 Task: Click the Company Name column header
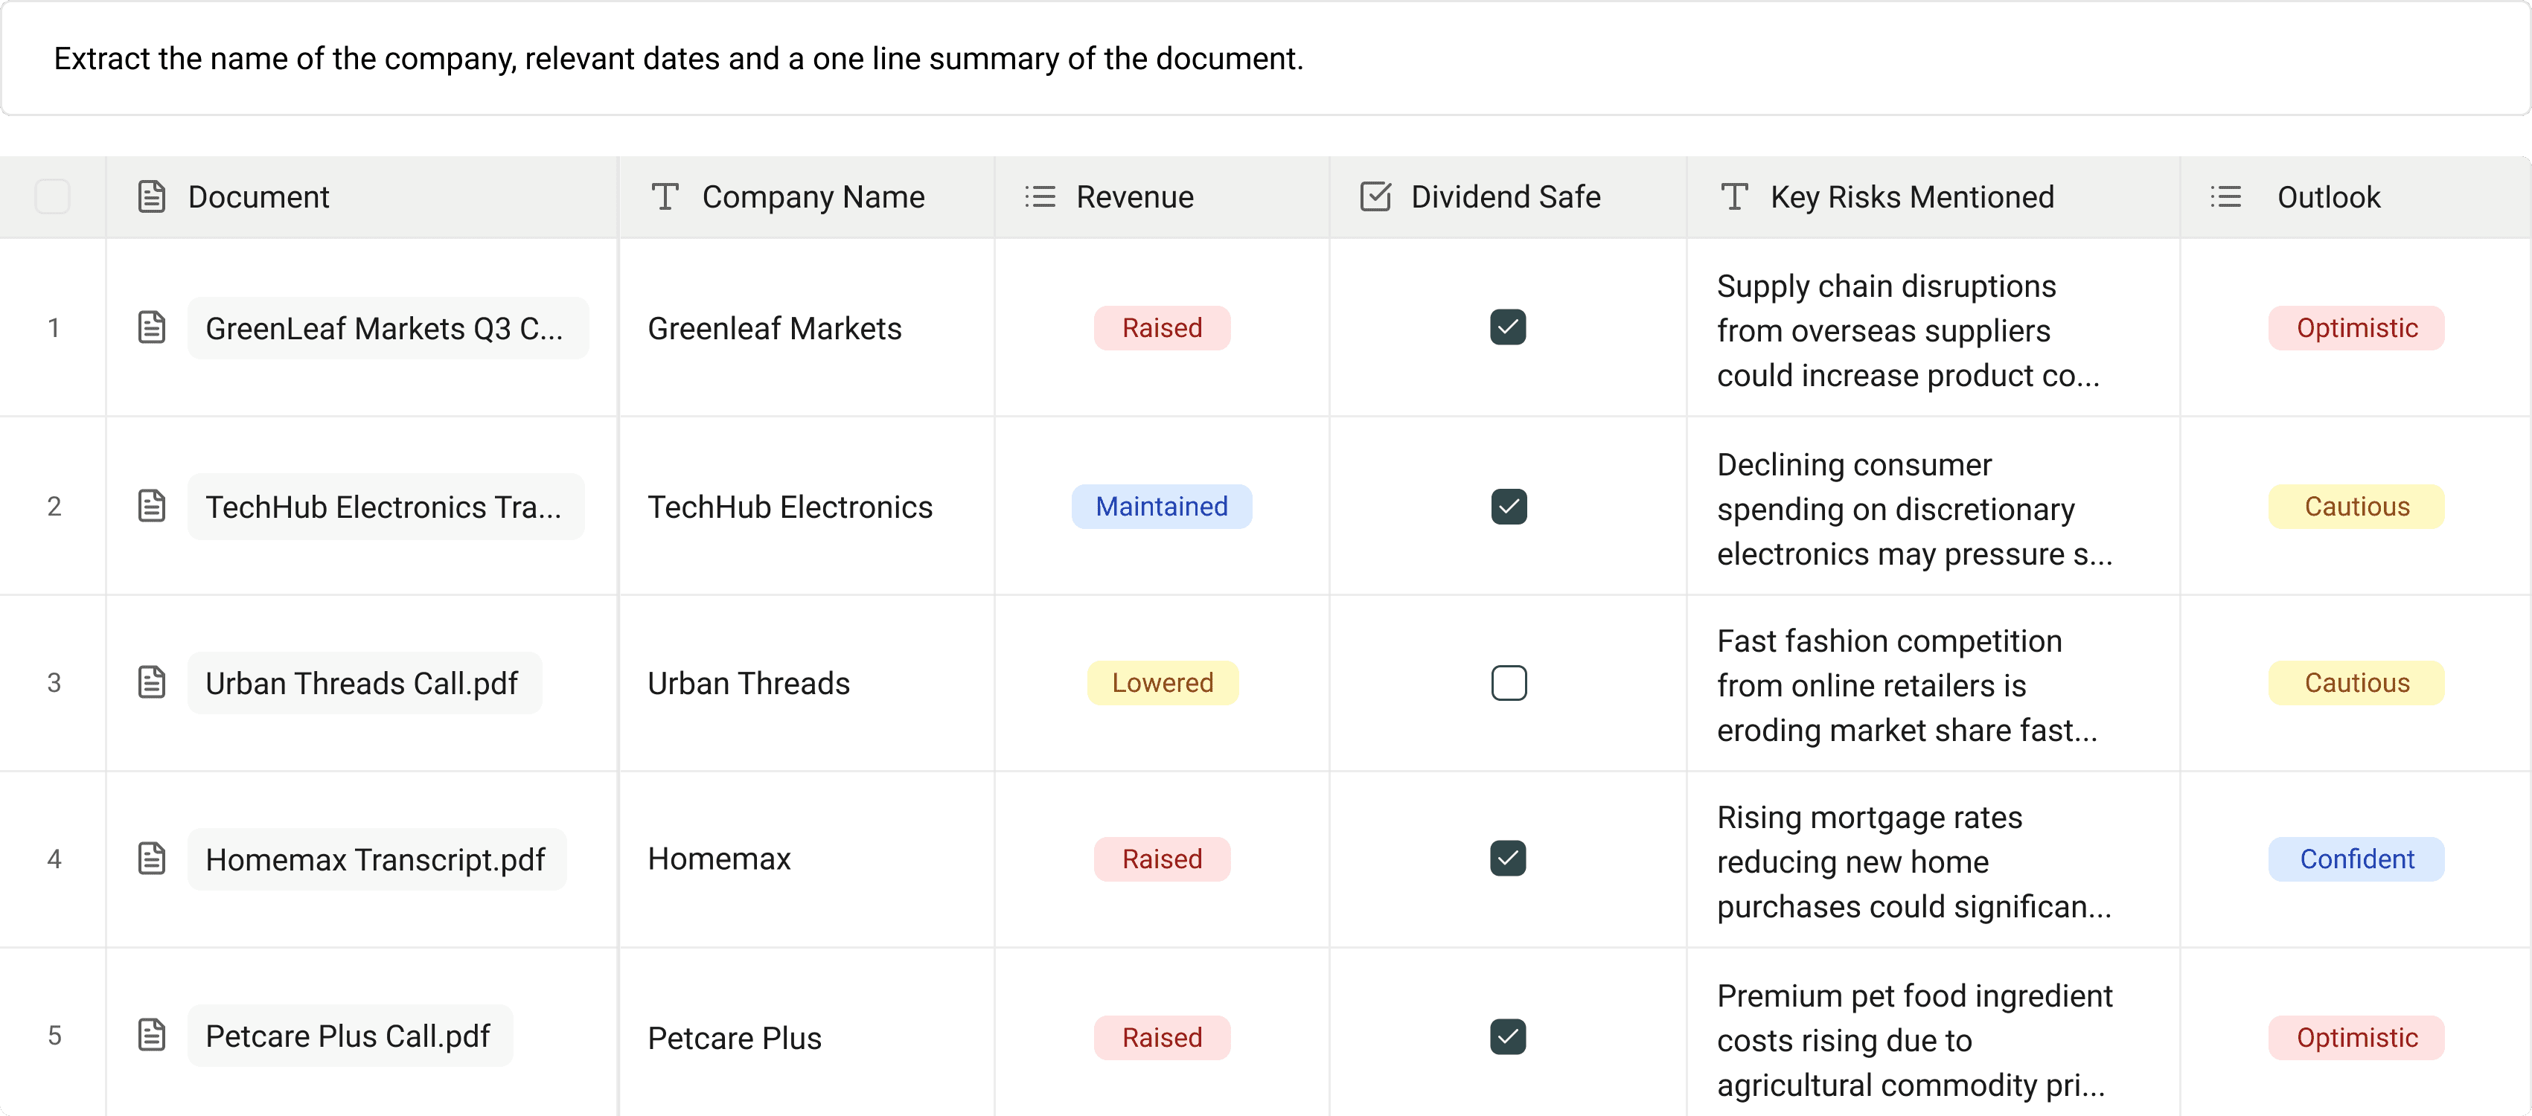click(813, 196)
